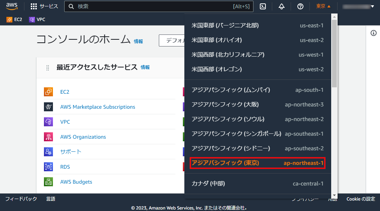Select アジアパシフィック (大阪) region
The width and height of the screenshot is (380, 211).
(x=258, y=105)
